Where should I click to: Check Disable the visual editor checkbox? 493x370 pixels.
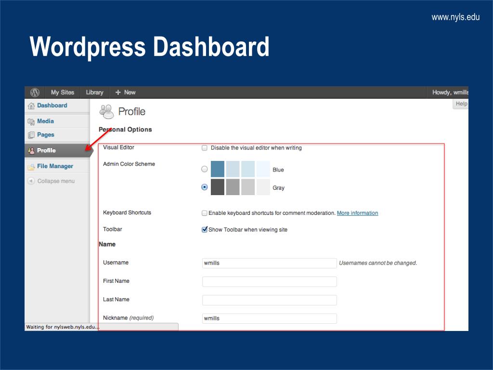tap(204, 148)
